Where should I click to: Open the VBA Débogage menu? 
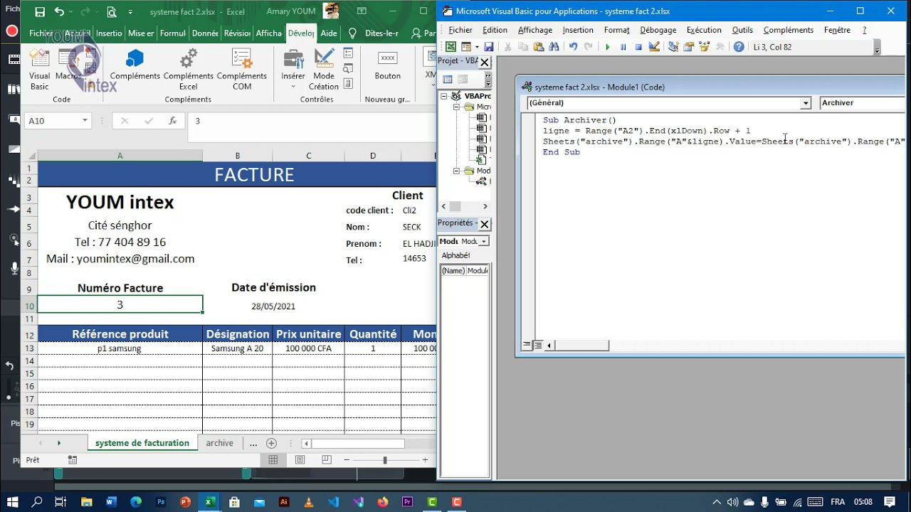(658, 30)
